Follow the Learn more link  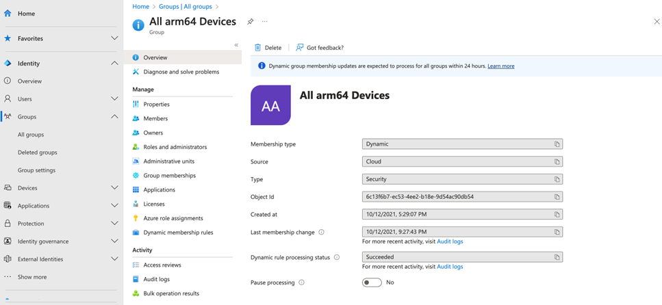500,66
